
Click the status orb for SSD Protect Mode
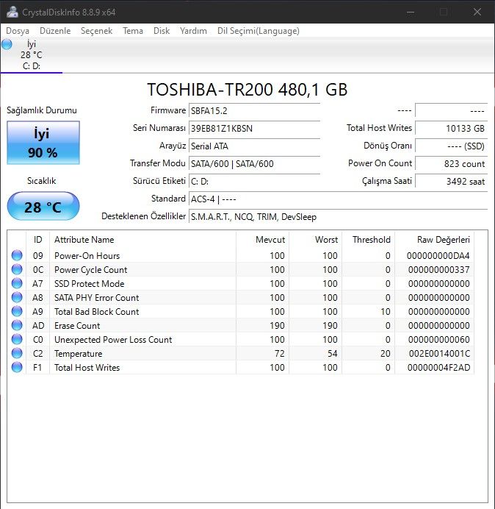pos(17,283)
